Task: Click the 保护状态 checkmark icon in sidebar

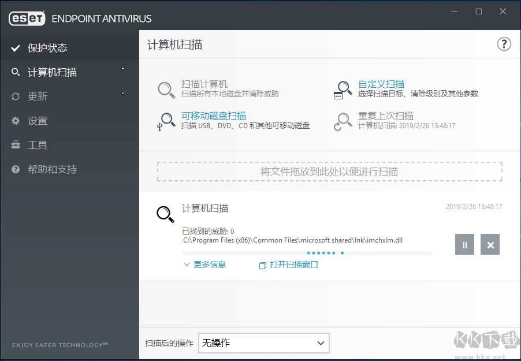Action: point(16,48)
